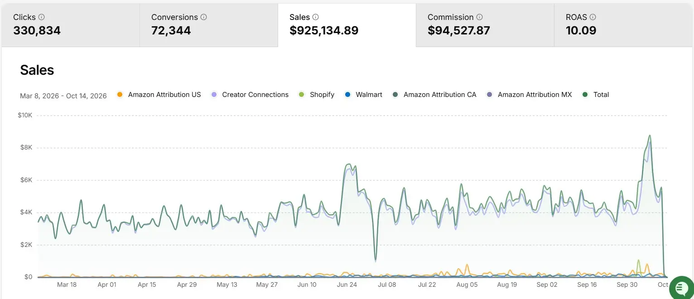Click the $925,134.89 sales total
The width and height of the screenshot is (694, 299).
(x=324, y=30)
